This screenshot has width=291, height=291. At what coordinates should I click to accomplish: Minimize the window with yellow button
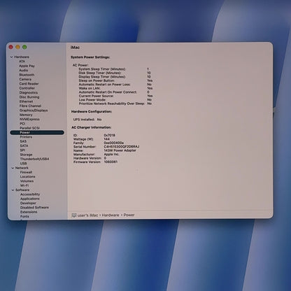coord(17,47)
